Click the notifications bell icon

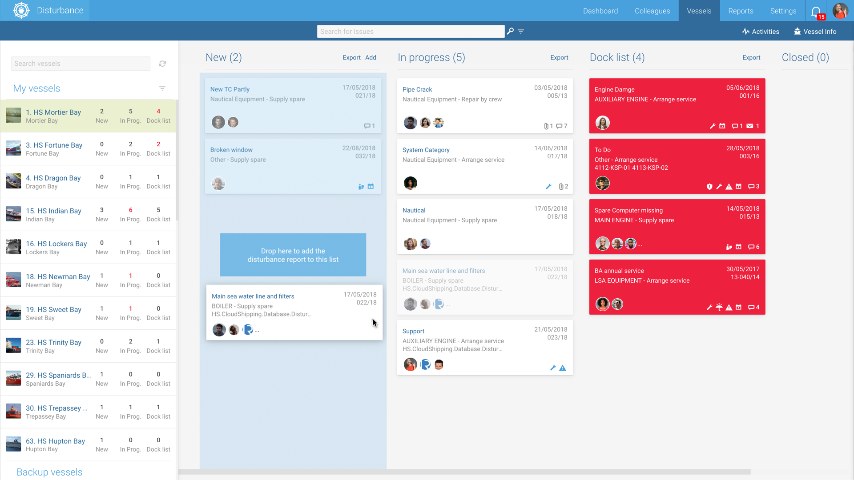click(x=816, y=11)
